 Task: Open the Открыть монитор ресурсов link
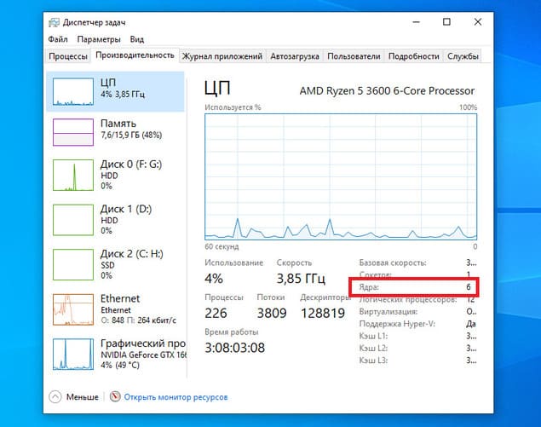[x=176, y=397]
